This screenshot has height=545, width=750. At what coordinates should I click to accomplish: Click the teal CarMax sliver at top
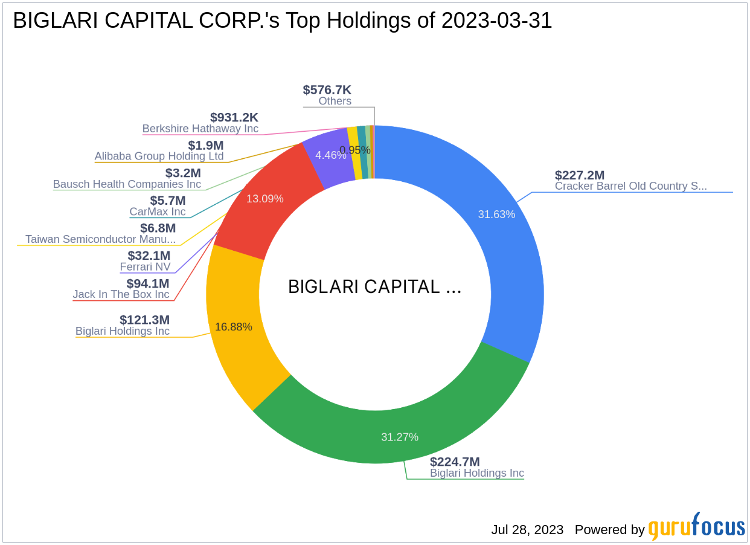[x=362, y=142]
